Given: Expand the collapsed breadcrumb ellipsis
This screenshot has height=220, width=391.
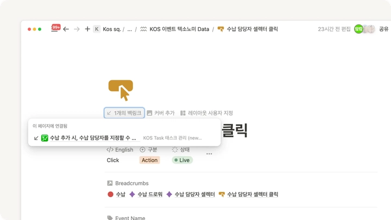Looking at the screenshot, I should pos(130,29).
